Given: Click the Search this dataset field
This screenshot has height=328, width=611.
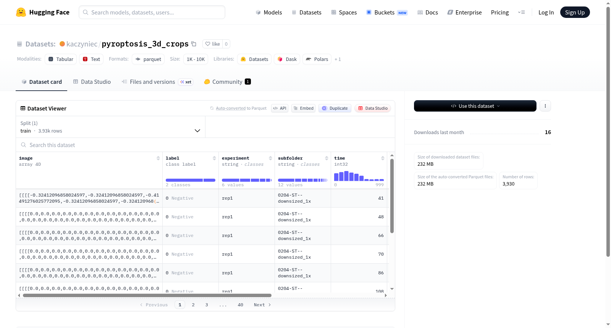Looking at the screenshot, I should point(205,145).
